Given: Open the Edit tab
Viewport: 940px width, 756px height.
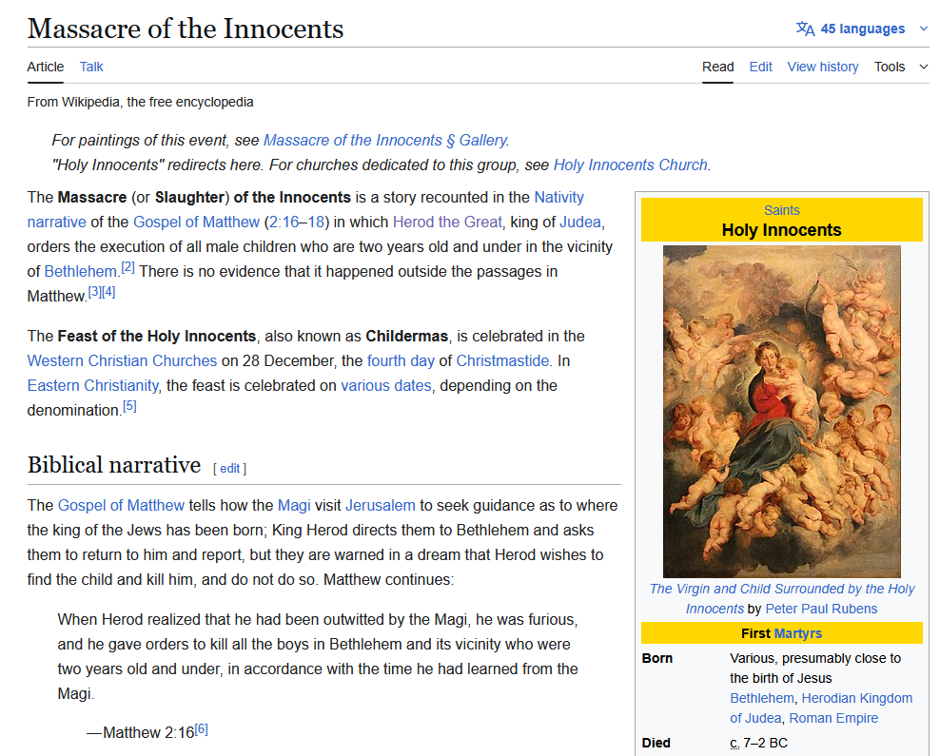Looking at the screenshot, I should point(761,67).
